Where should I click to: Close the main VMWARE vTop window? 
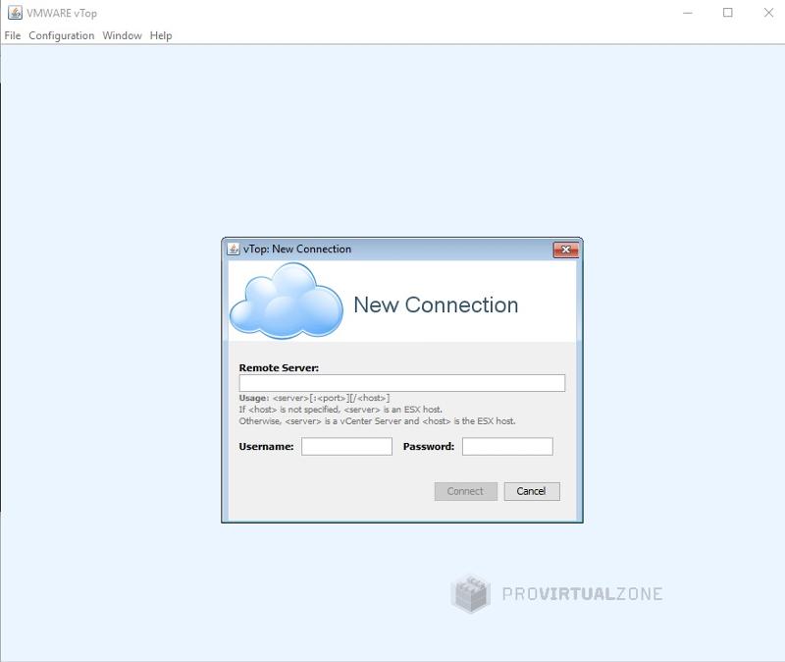[768, 13]
